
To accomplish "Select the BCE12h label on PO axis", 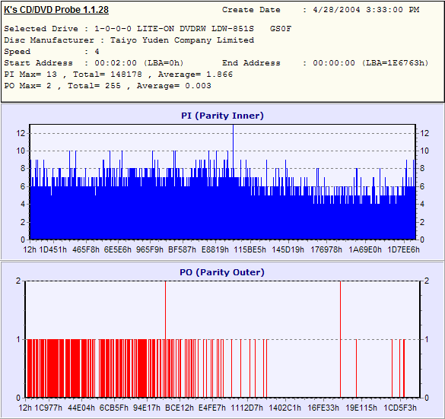I will pyautogui.click(x=180, y=408).
